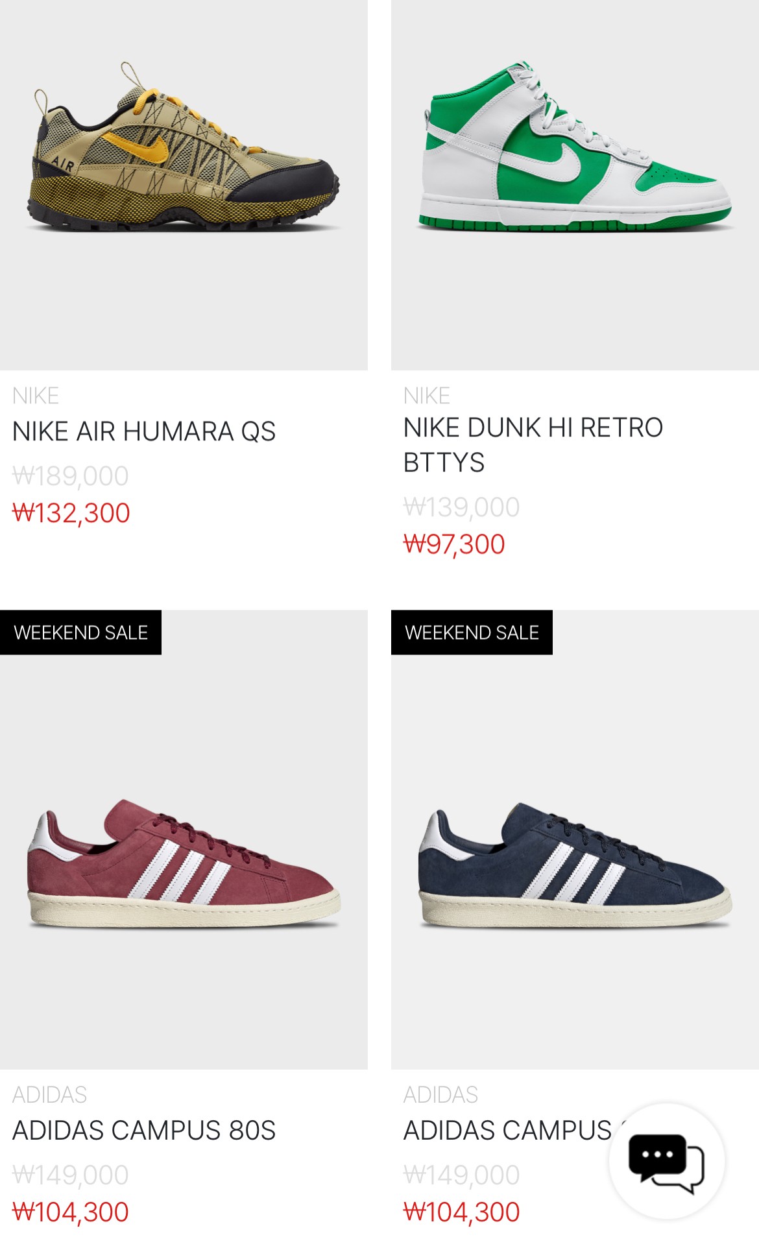Open the burgundy Adidas Campus 80s image
759x1248 pixels.
pyautogui.click(x=184, y=839)
